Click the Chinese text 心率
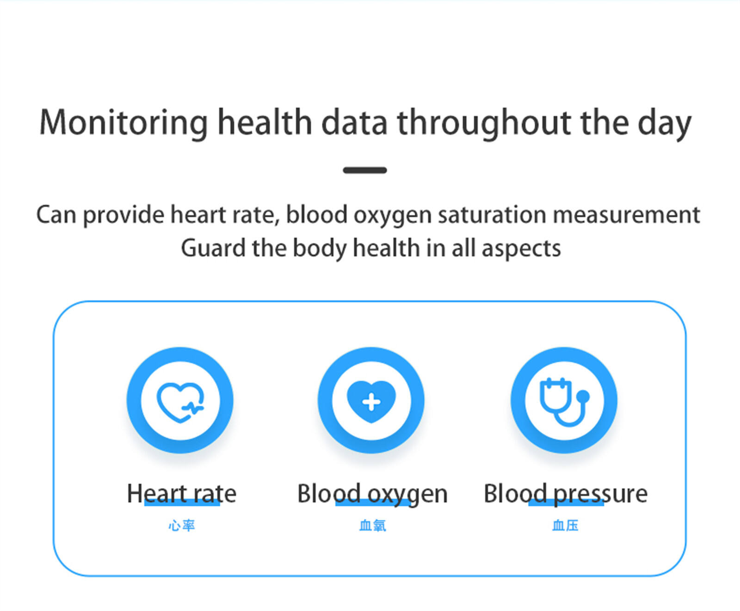The height and width of the screenshot is (611, 740). [181, 525]
